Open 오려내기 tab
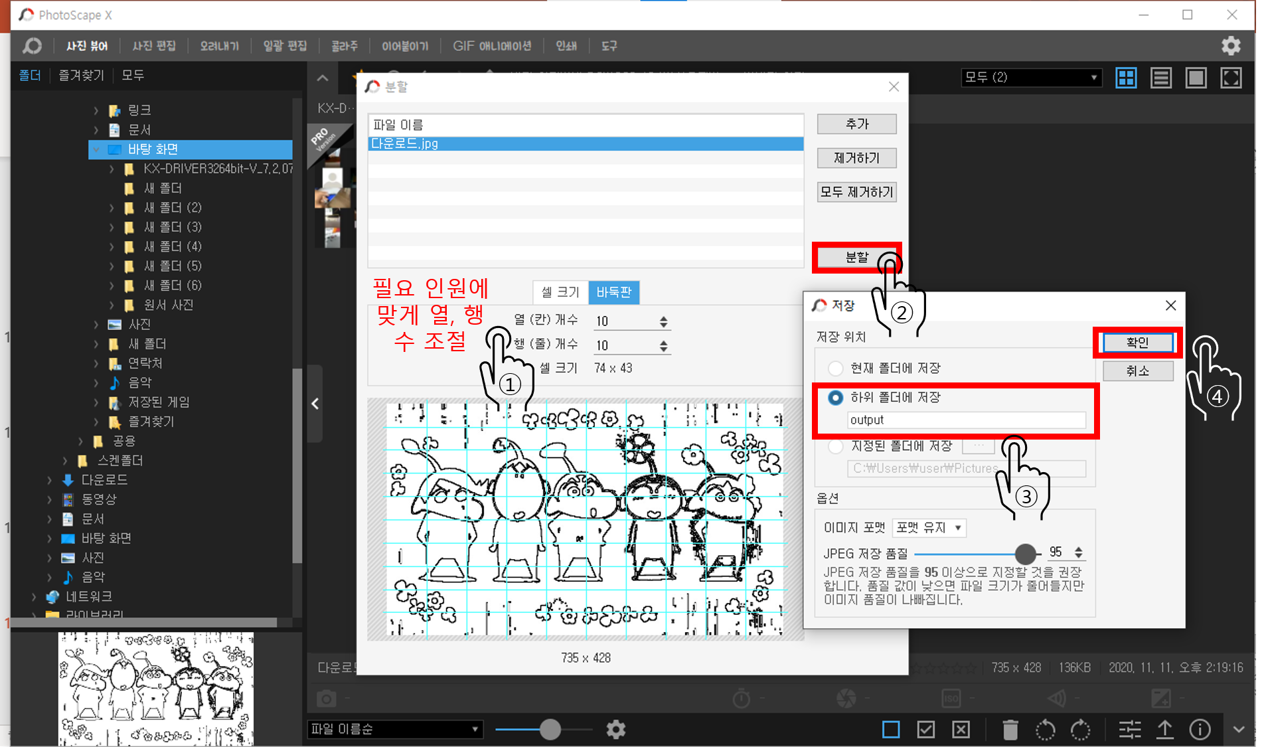This screenshot has height=747, width=1264. [x=219, y=46]
